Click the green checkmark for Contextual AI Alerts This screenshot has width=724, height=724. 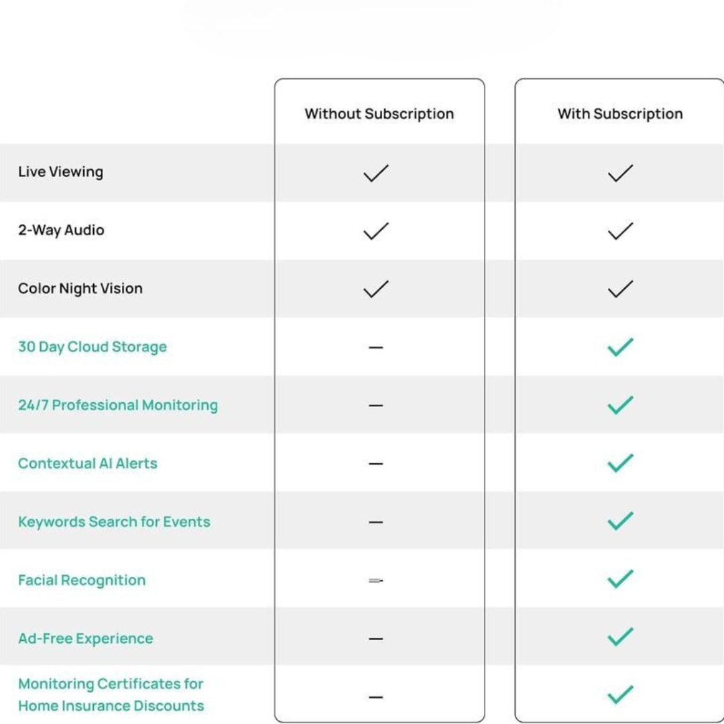point(620,463)
